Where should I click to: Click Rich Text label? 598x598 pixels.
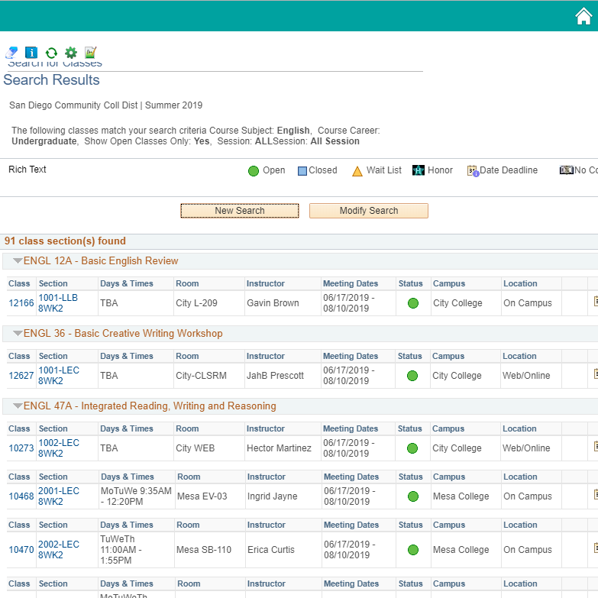point(27,170)
